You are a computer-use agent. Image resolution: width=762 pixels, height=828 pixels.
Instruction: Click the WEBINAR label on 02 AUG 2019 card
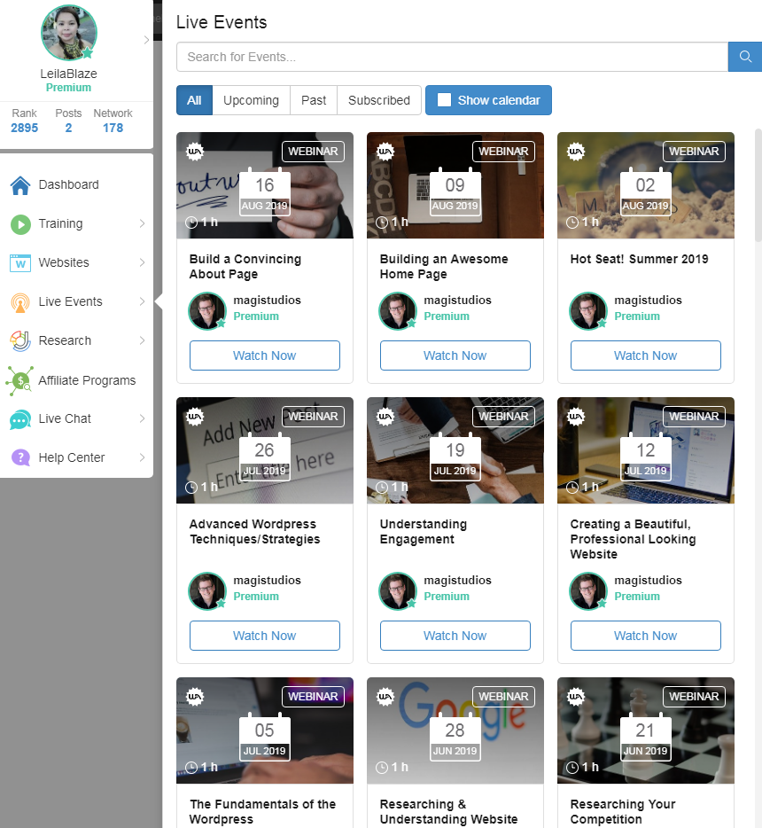point(694,151)
